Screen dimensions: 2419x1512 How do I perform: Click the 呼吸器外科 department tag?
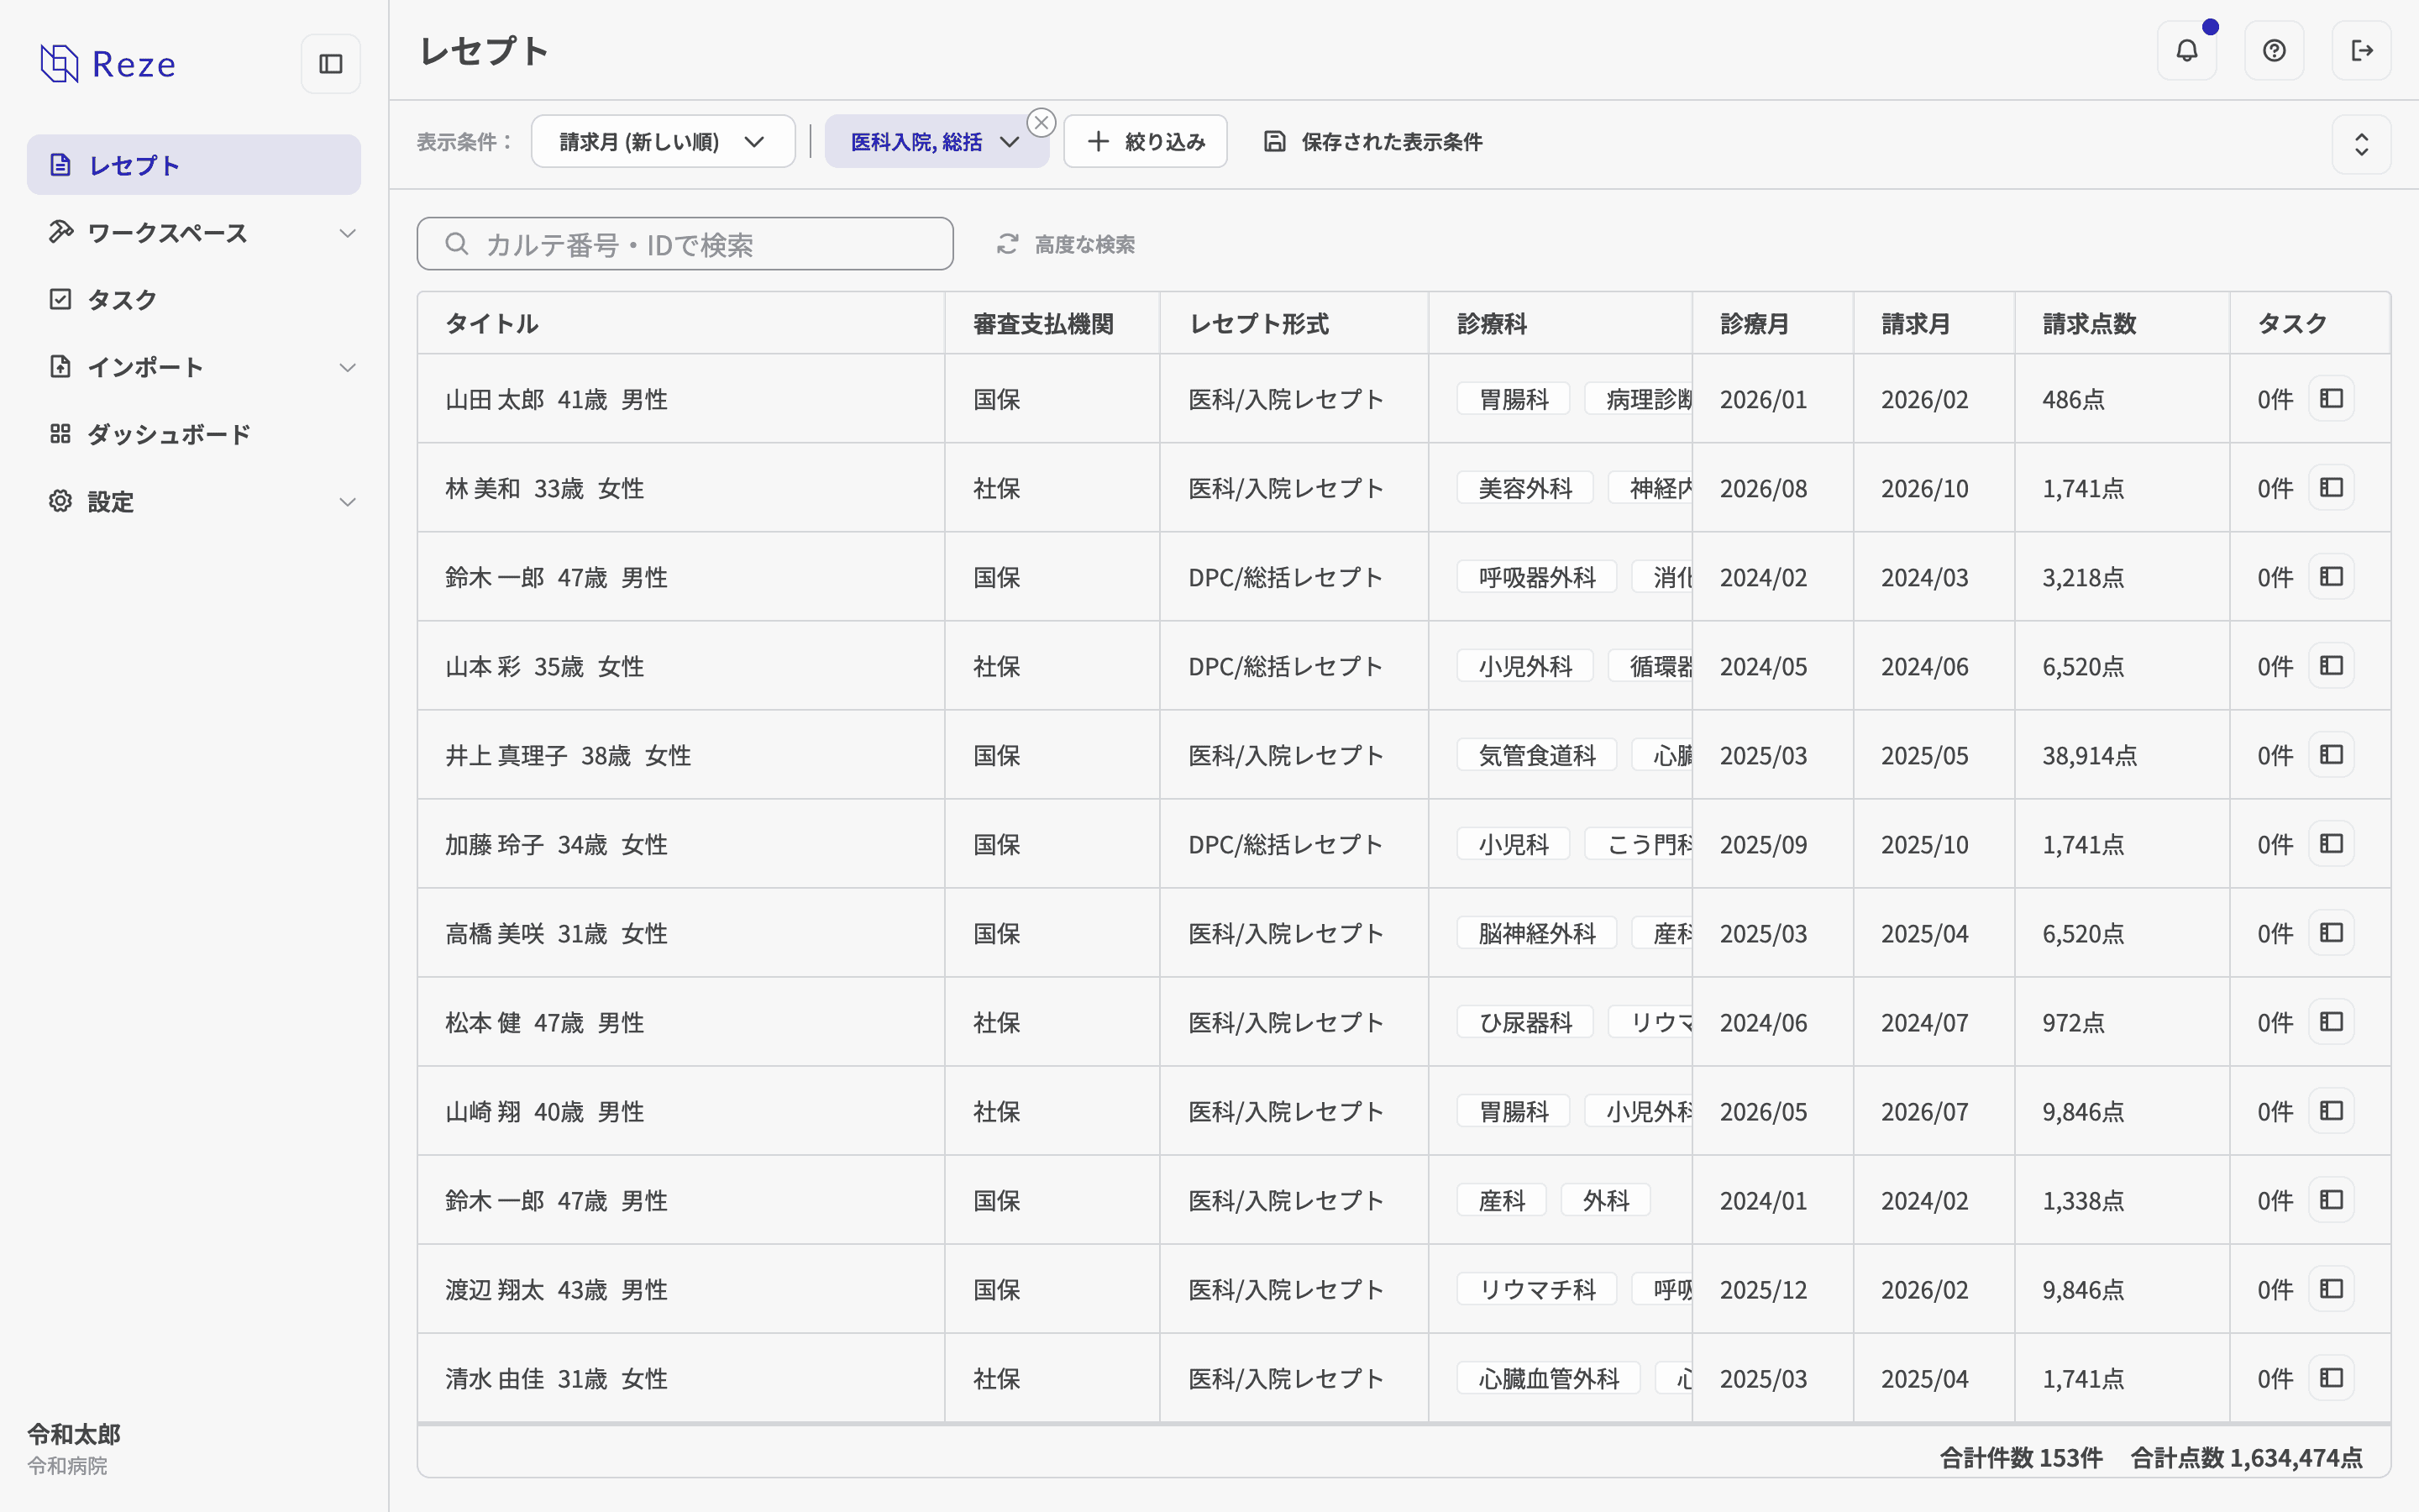click(1536, 577)
